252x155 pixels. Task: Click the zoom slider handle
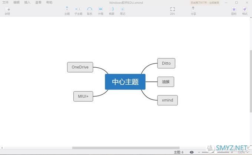[215, 152]
